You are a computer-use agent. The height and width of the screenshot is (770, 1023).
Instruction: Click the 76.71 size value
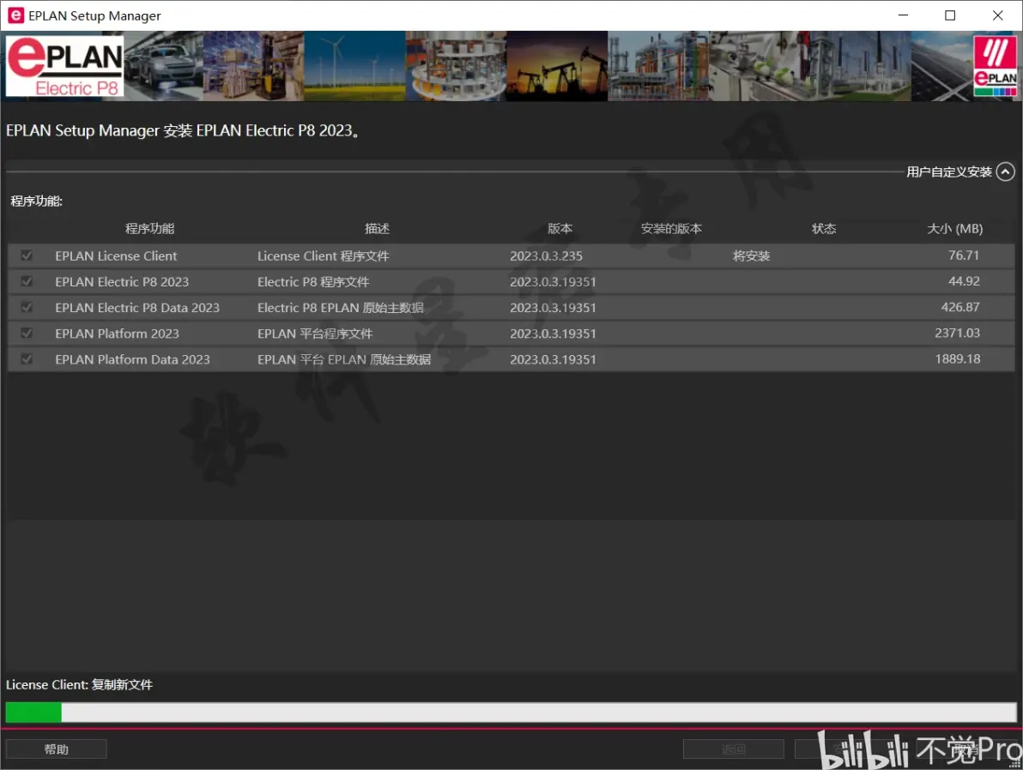pos(964,255)
